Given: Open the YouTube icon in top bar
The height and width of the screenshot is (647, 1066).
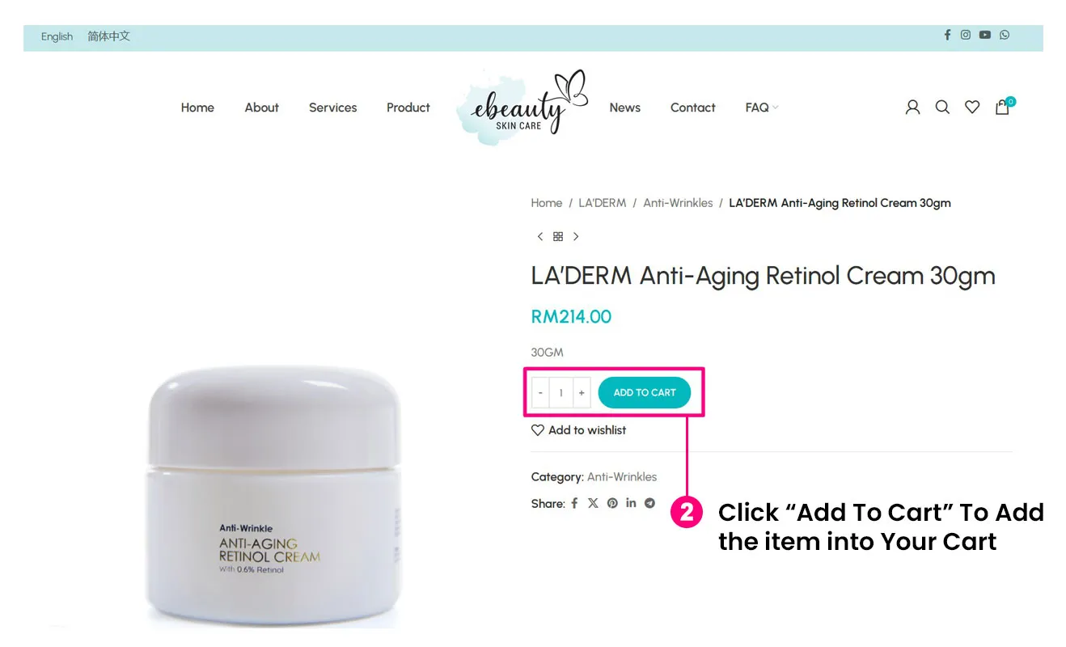Looking at the screenshot, I should 984,35.
